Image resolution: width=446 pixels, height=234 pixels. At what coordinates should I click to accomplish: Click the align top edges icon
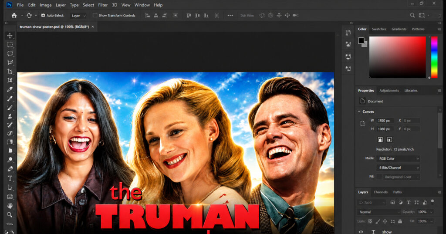189,16
